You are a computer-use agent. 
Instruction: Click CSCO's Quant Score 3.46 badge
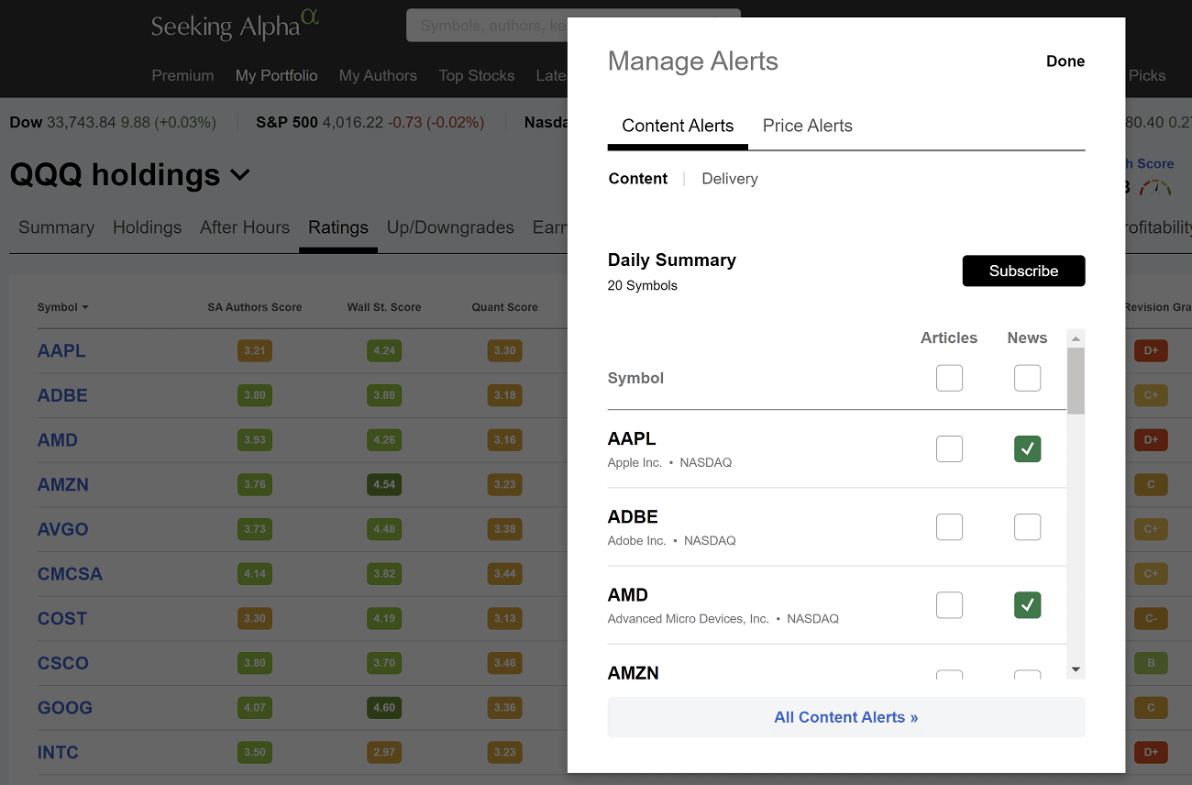[505, 663]
